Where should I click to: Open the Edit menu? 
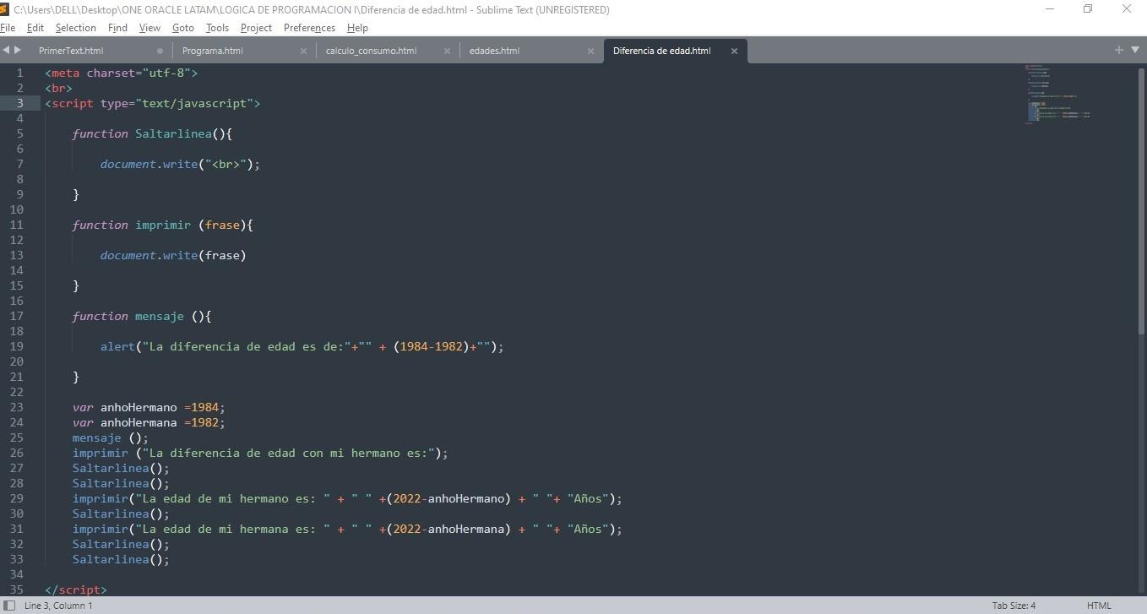[x=35, y=28]
